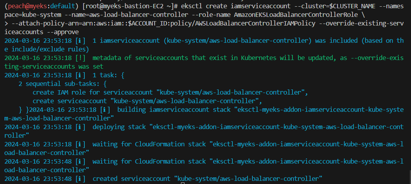The image size is (411, 184).
Task: Click 'metadata of serviceaccounts' warning text
Action: pyautogui.click(x=140, y=58)
